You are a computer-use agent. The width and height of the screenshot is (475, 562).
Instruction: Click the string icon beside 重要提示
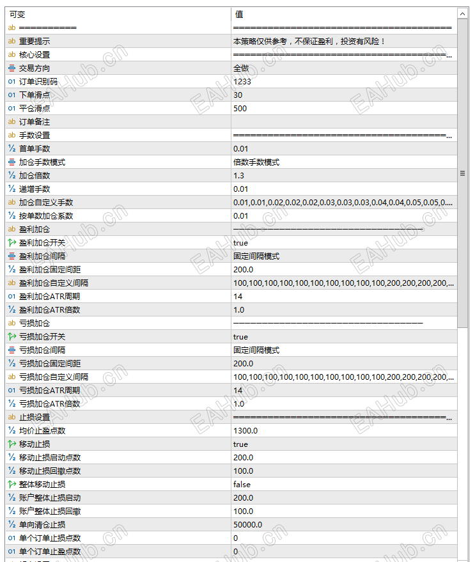12,41
